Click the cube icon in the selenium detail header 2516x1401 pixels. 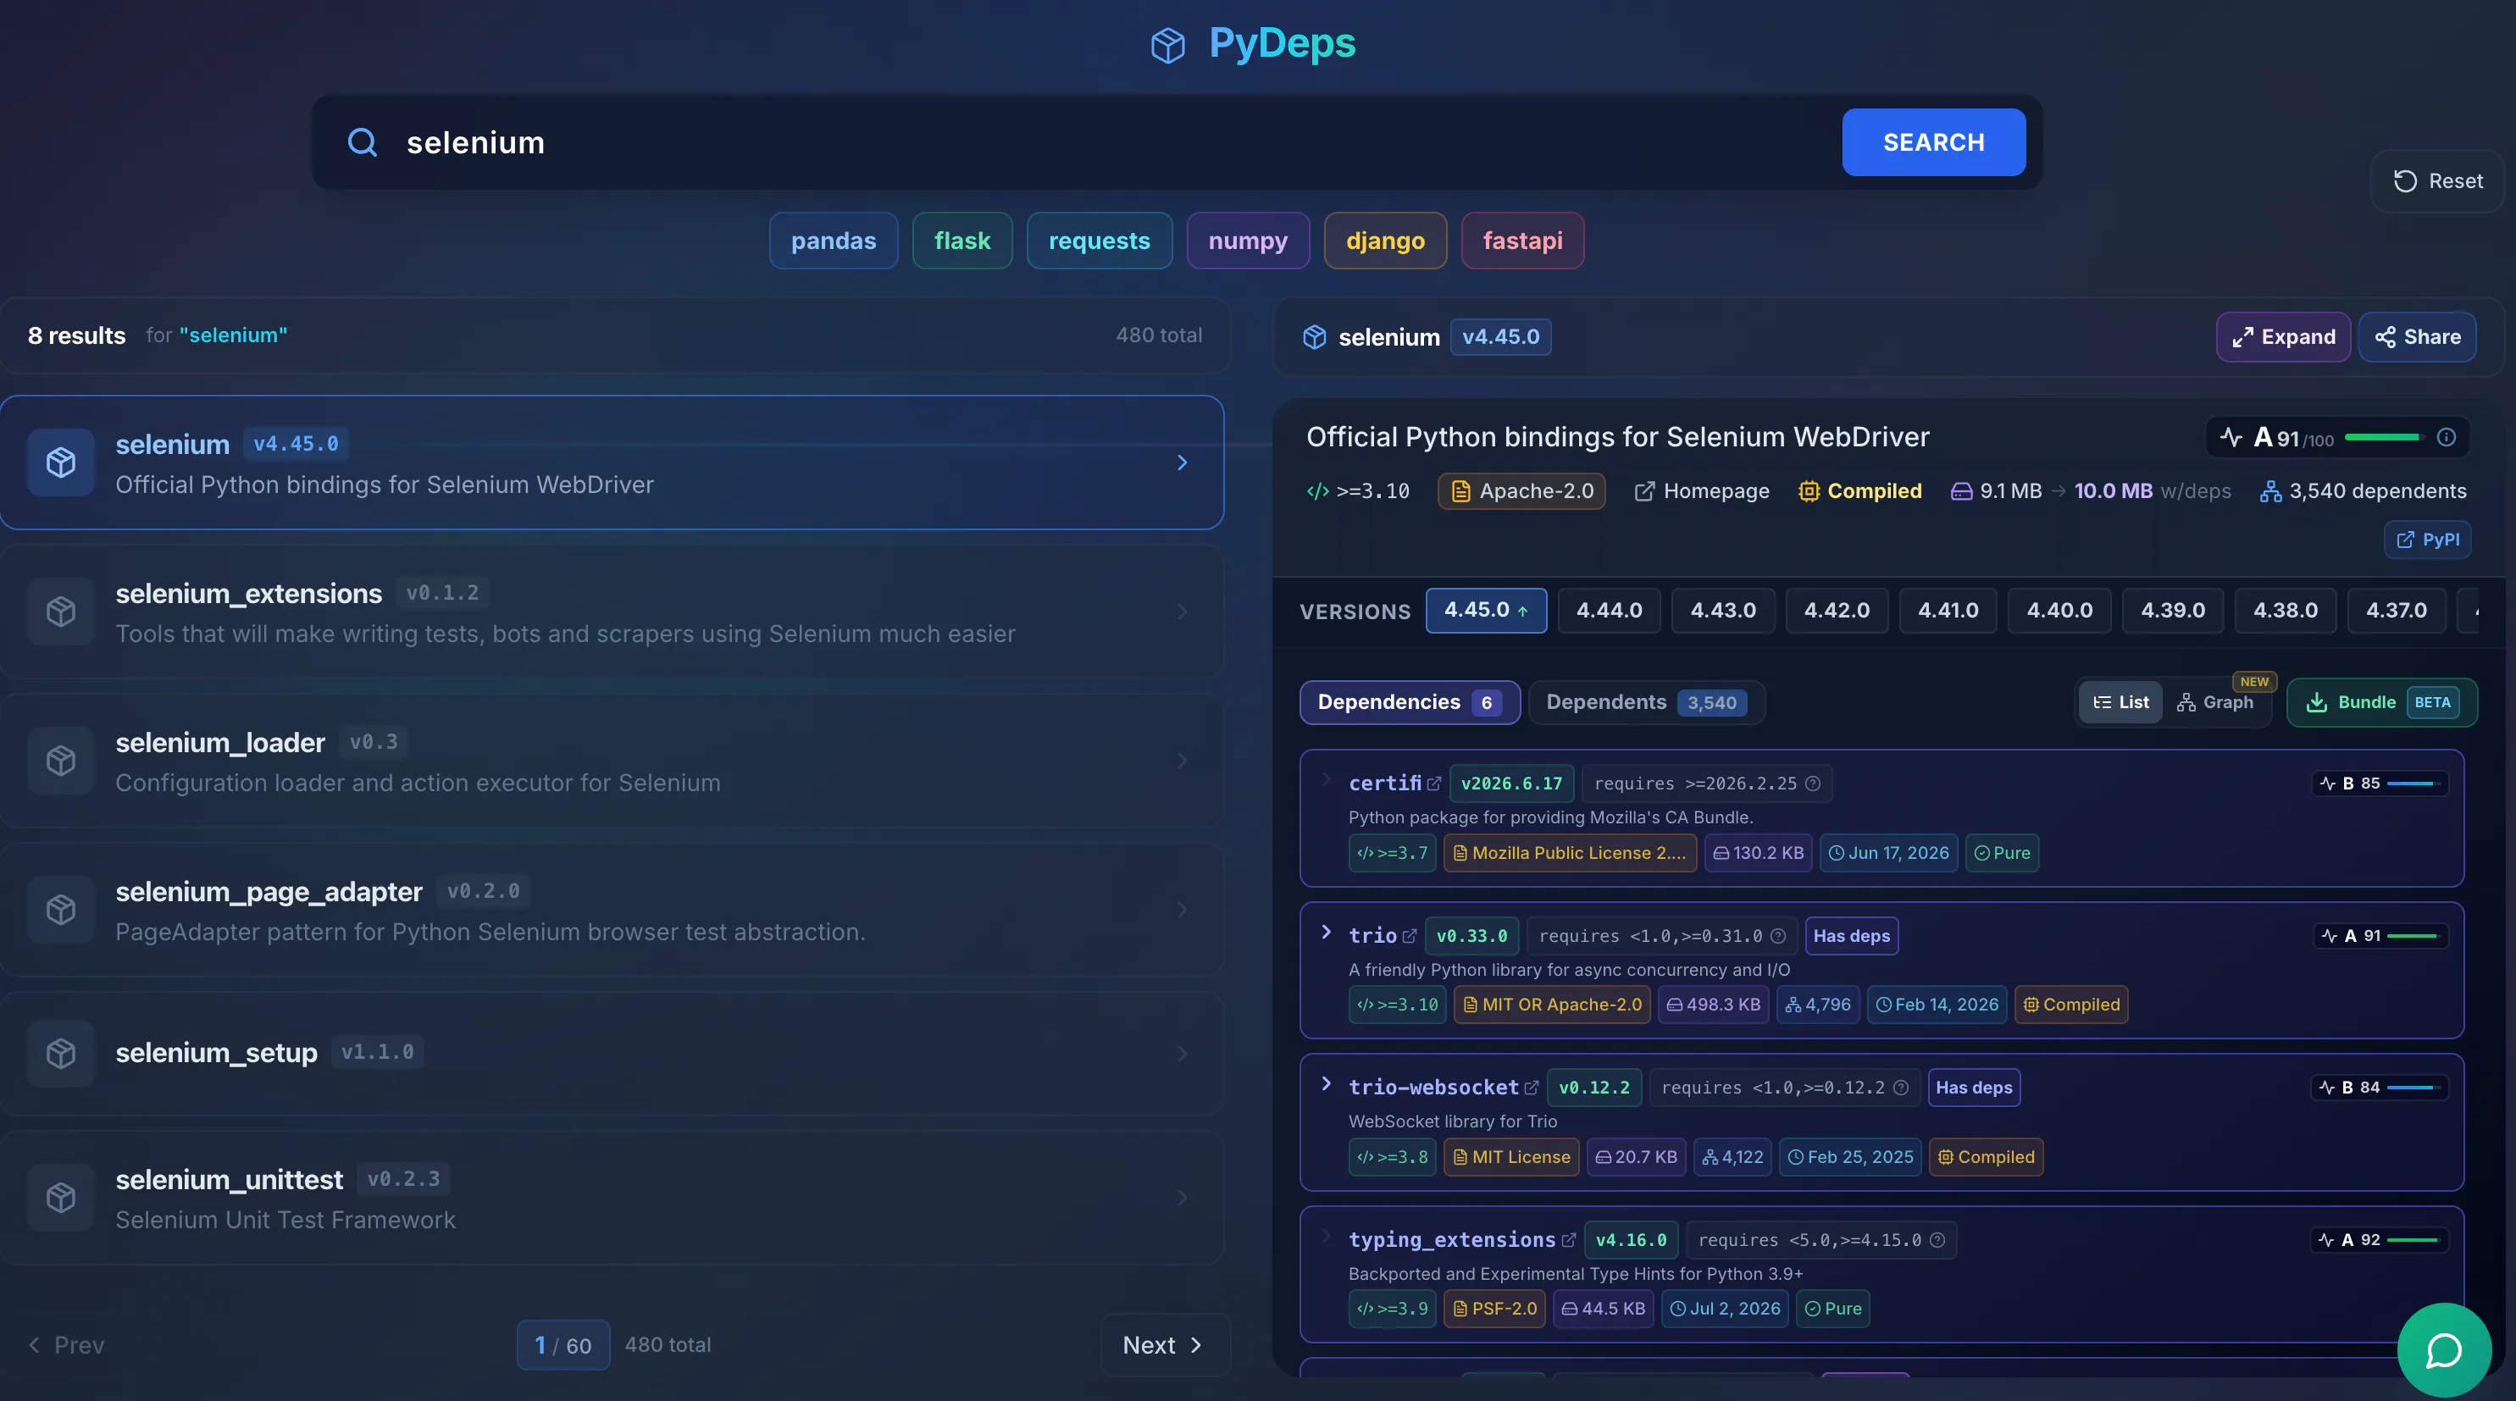pyautogui.click(x=1315, y=337)
